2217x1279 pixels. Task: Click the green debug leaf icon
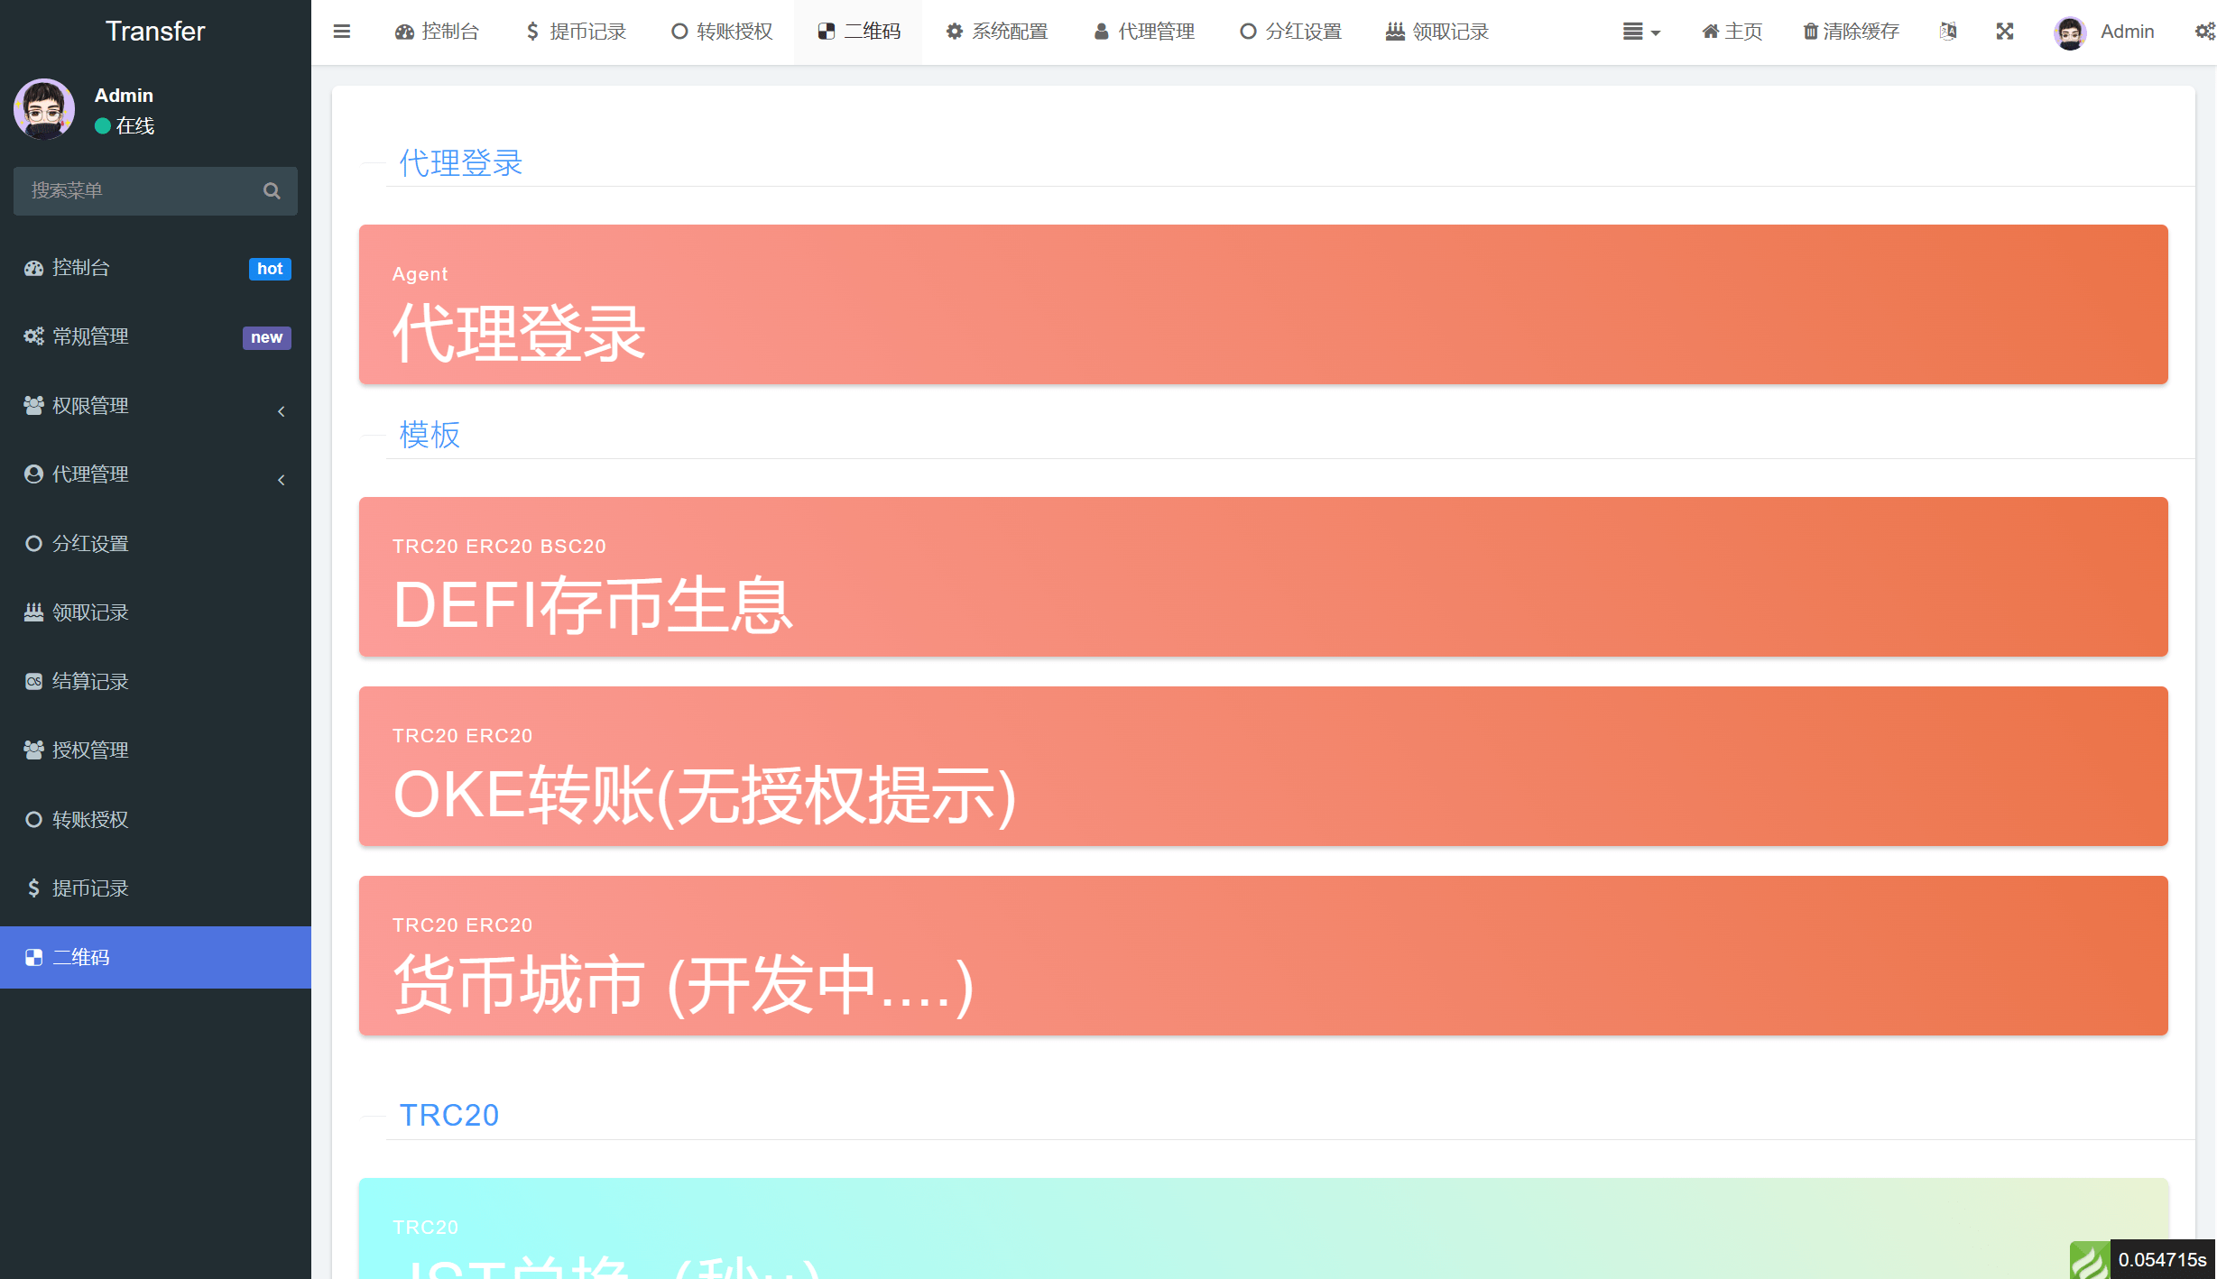point(2089,1259)
